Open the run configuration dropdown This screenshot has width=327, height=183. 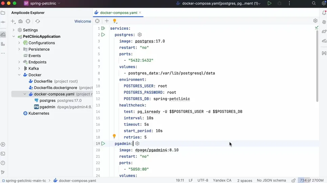(x=219, y=3)
